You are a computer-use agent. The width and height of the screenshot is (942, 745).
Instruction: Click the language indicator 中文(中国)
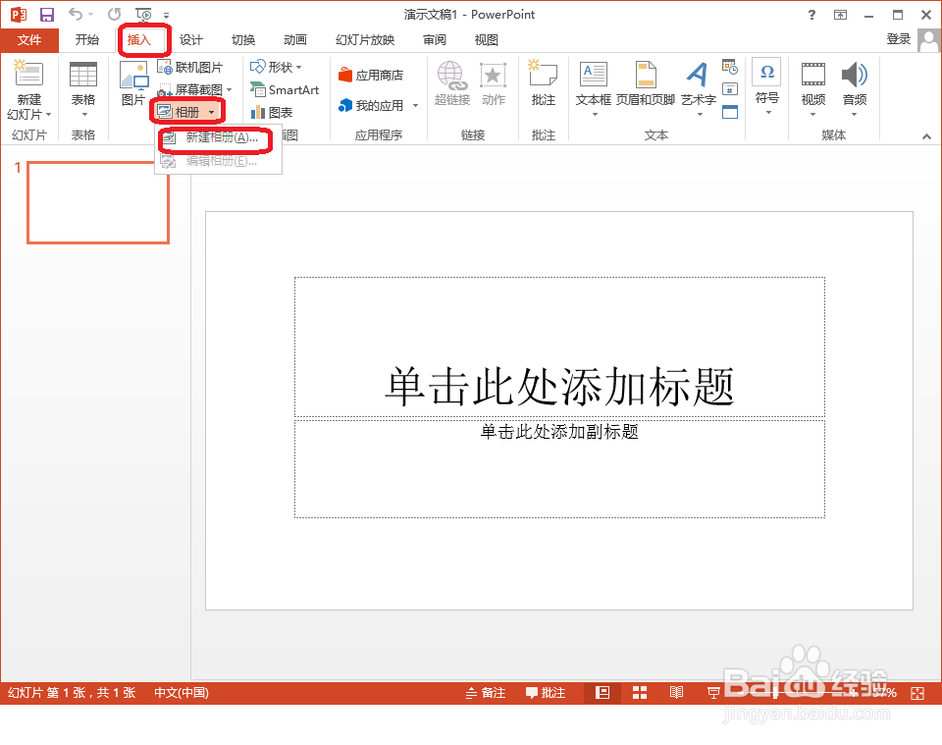pyautogui.click(x=182, y=693)
